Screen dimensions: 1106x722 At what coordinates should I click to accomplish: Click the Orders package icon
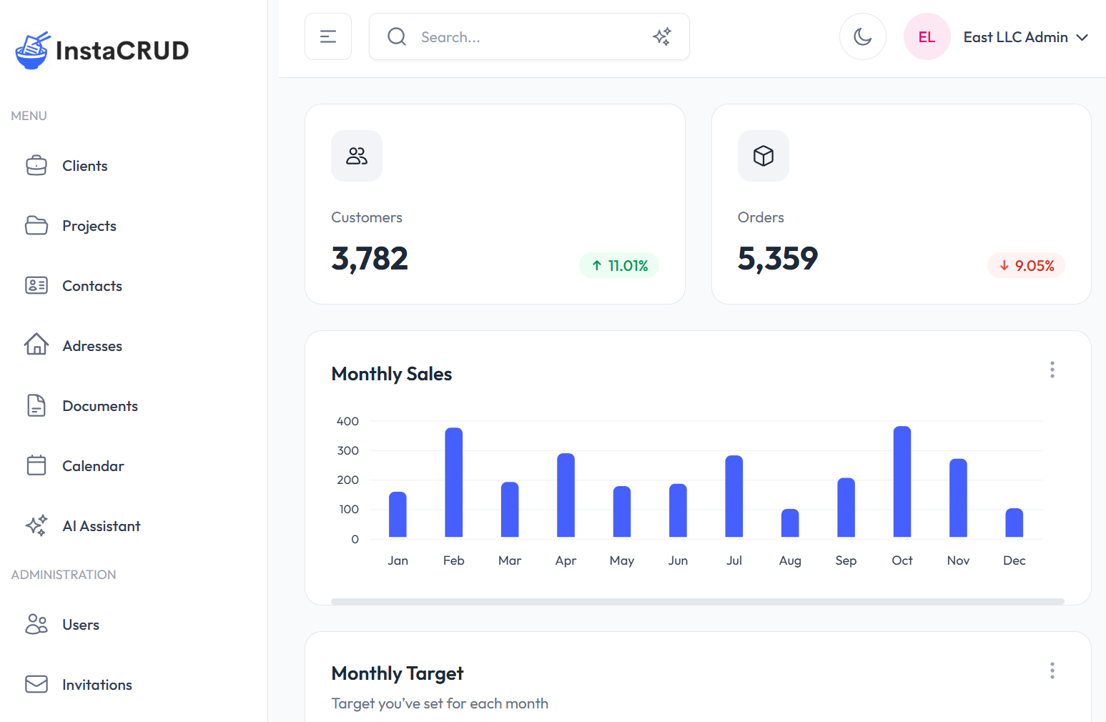point(763,156)
